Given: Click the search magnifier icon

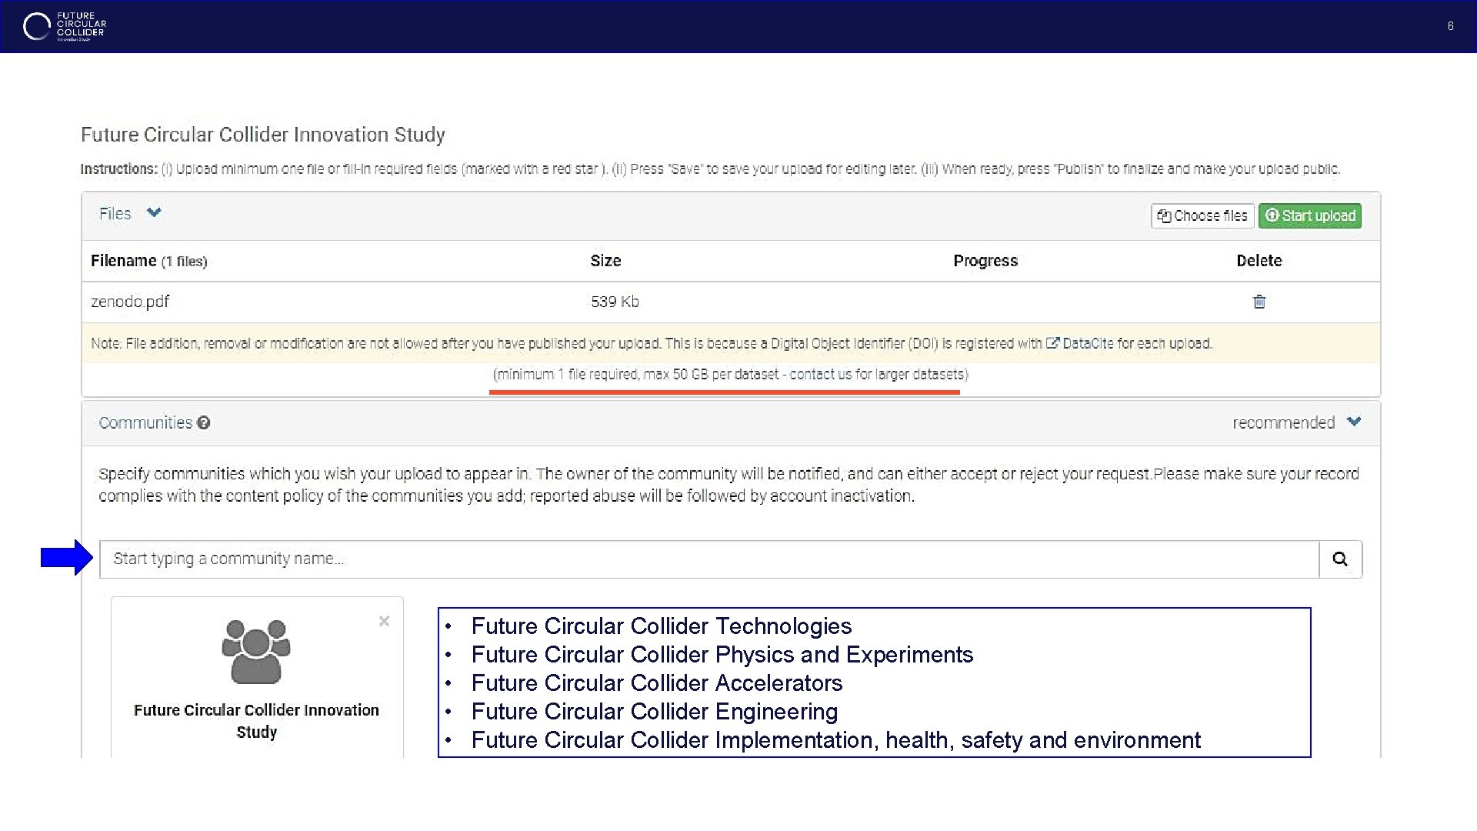Looking at the screenshot, I should point(1340,559).
